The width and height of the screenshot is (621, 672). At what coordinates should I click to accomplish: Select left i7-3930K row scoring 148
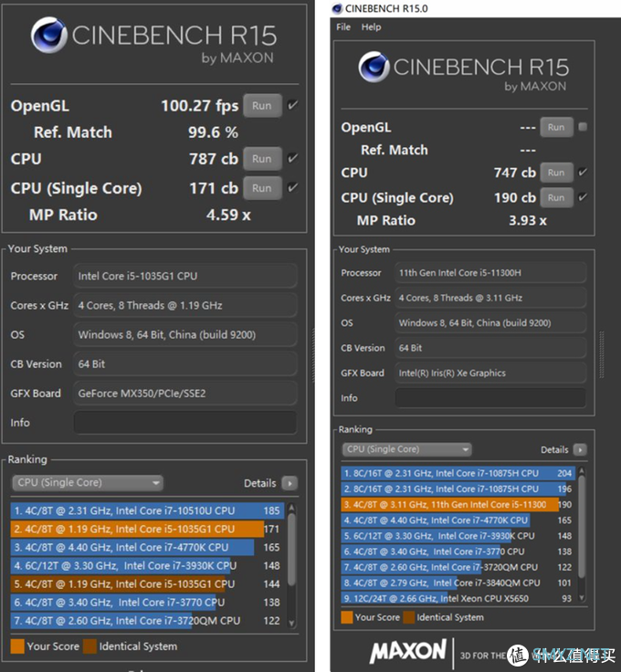[147, 566]
